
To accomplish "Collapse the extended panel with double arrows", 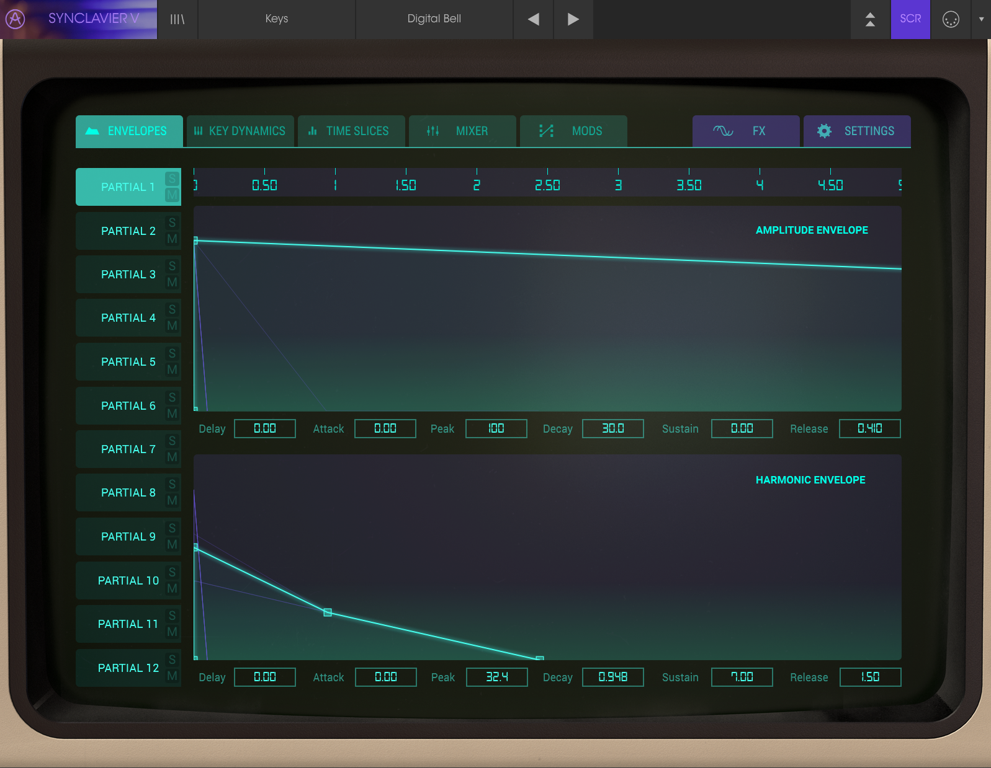I will pos(870,19).
